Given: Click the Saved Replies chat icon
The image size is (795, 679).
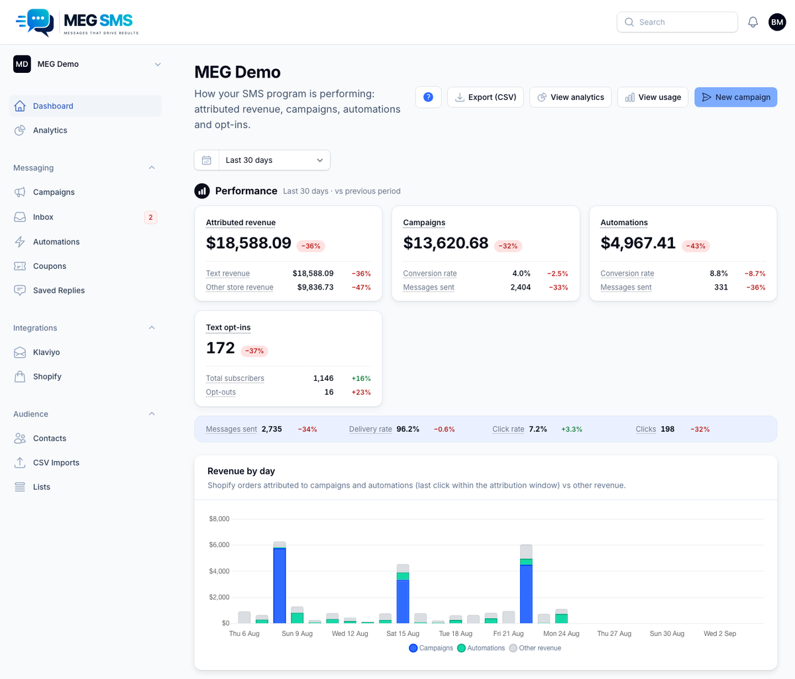Looking at the screenshot, I should pyautogui.click(x=20, y=290).
